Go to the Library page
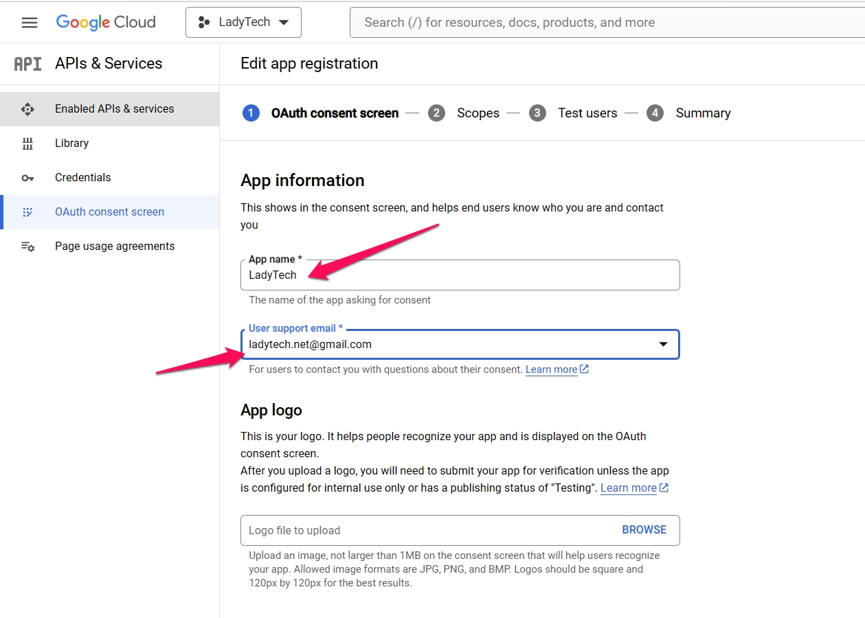The width and height of the screenshot is (865, 618). (110, 144)
